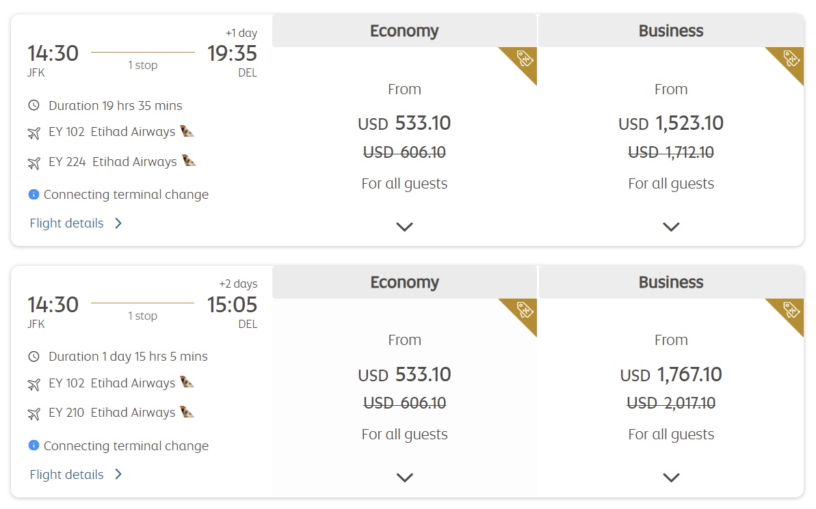Expand the Business fare for the first flight
The image size is (816, 509).
[x=671, y=226]
